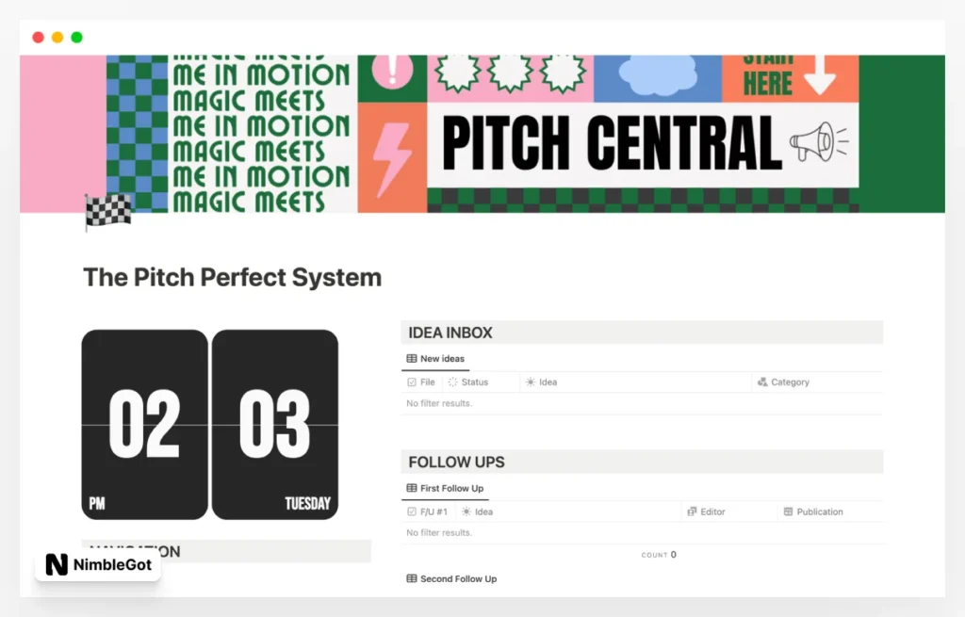Image resolution: width=965 pixels, height=617 pixels.
Task: Click the flip clock widget
Action: (x=209, y=423)
